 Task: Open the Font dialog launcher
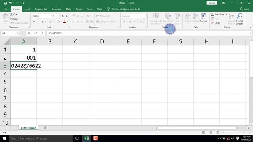68,28
